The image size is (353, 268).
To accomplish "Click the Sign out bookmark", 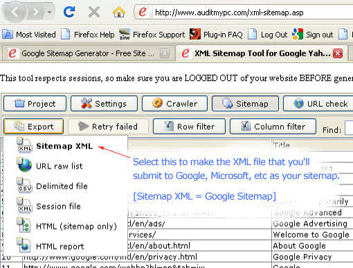I will pyautogui.click(x=313, y=35).
